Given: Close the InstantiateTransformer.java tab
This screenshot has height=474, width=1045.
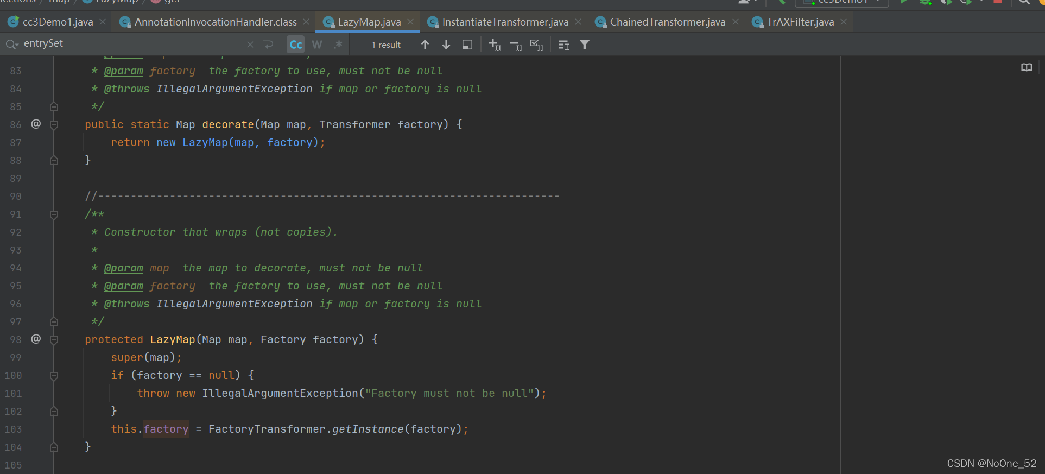Looking at the screenshot, I should point(578,22).
